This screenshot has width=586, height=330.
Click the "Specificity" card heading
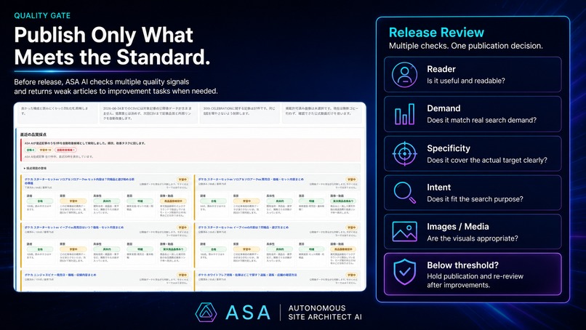click(x=449, y=148)
